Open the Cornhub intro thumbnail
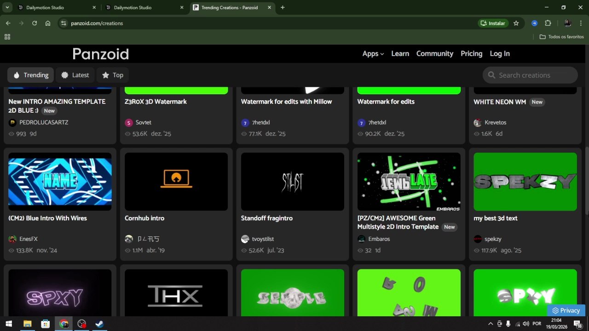Image resolution: width=589 pixels, height=331 pixels. point(176,182)
